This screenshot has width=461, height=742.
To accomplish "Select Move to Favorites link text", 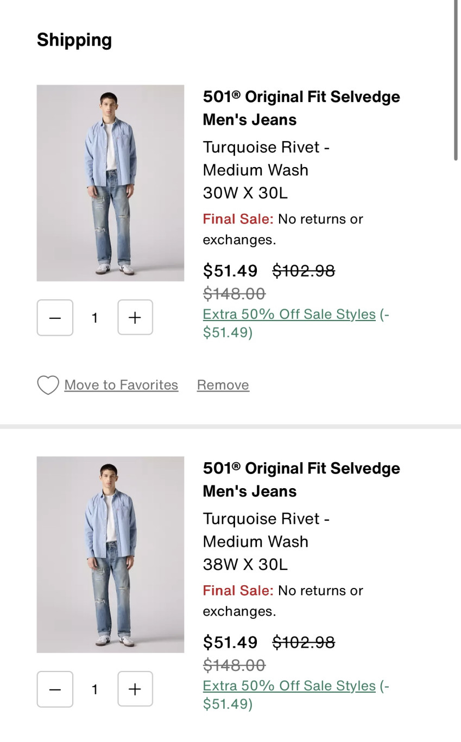I will point(121,385).
